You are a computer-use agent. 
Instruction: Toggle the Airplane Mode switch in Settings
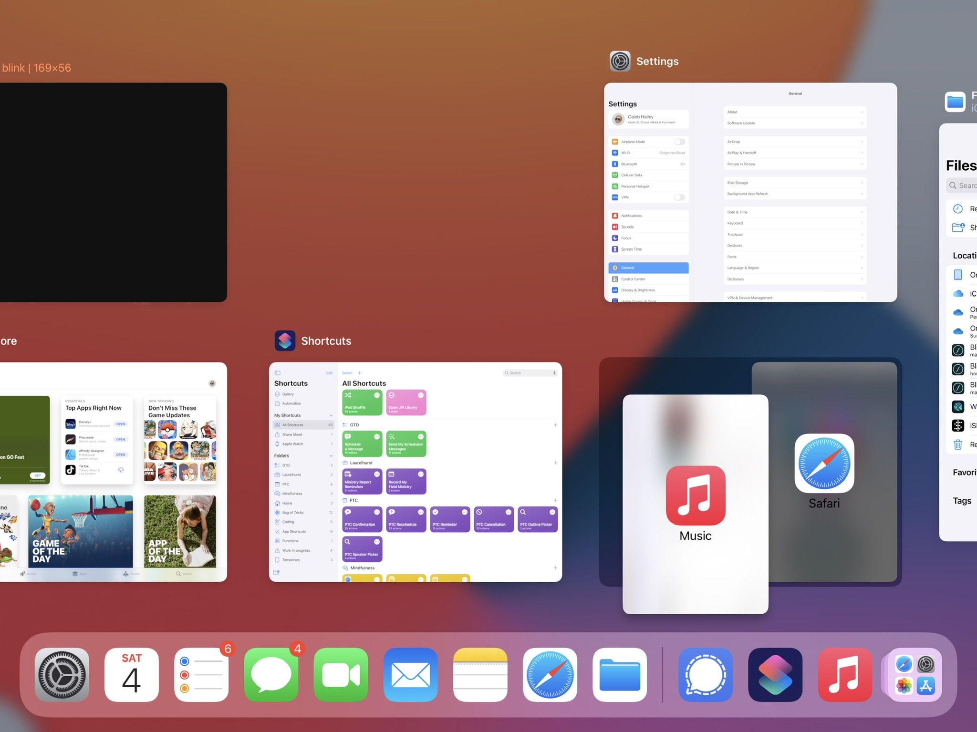tap(679, 142)
